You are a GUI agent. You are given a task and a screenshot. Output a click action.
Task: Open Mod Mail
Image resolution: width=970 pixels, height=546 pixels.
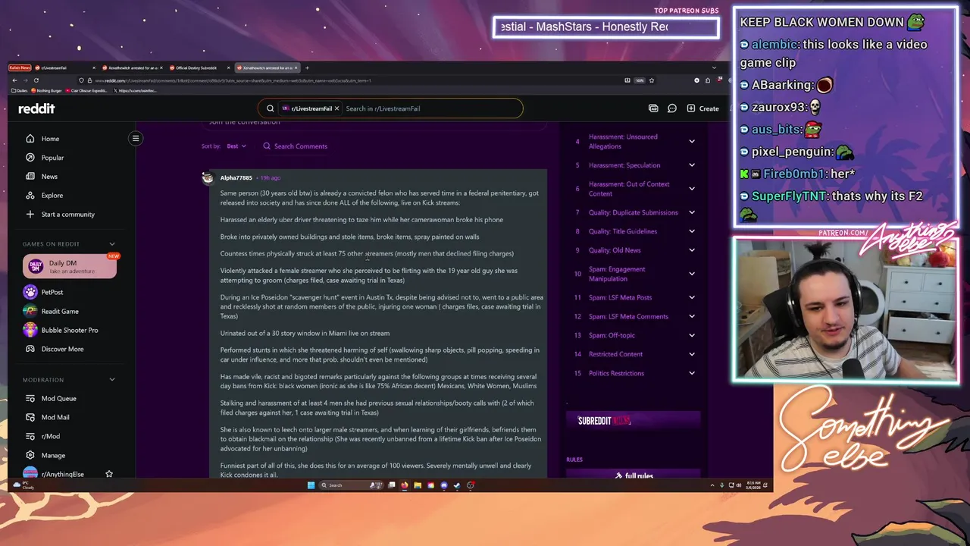[48, 417]
